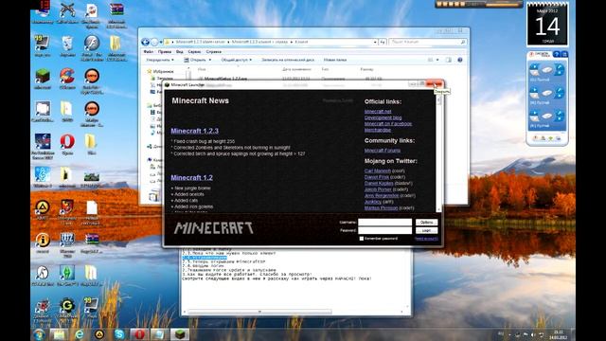Switch to AIMP in the taskbar
This screenshot has width=606, height=341.
(99, 334)
